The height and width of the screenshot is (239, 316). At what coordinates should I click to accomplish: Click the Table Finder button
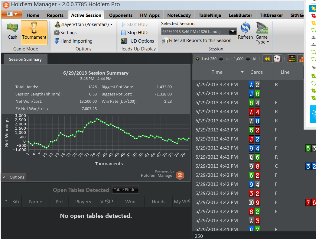pyautogui.click(x=125, y=189)
